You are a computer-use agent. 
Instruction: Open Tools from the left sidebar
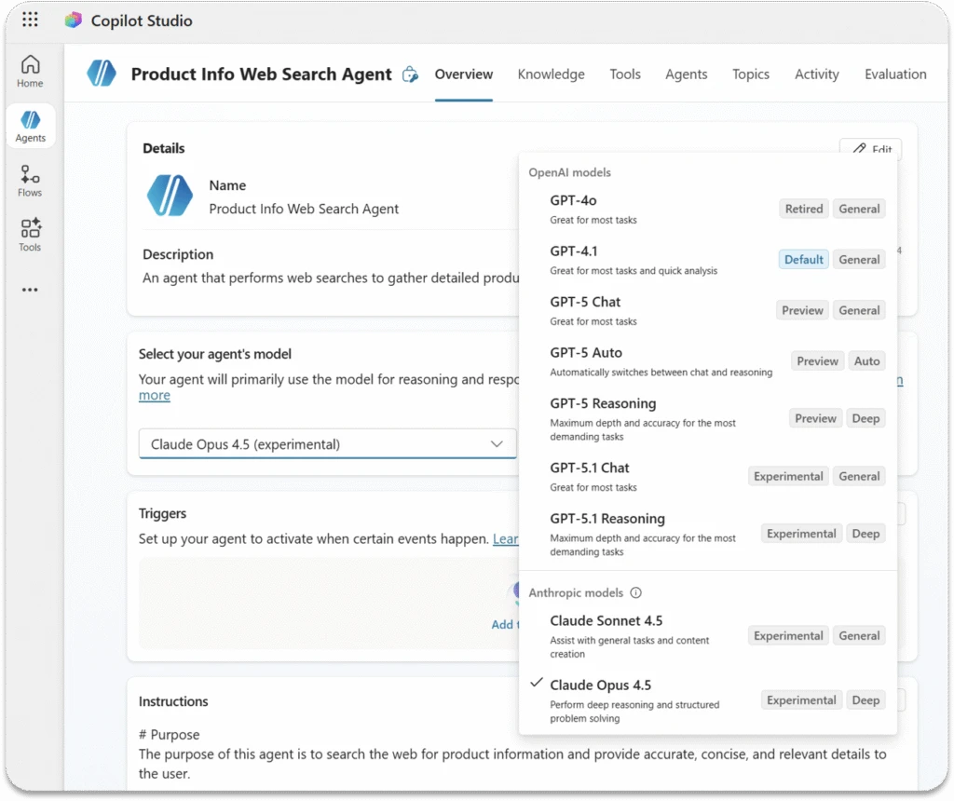29,235
